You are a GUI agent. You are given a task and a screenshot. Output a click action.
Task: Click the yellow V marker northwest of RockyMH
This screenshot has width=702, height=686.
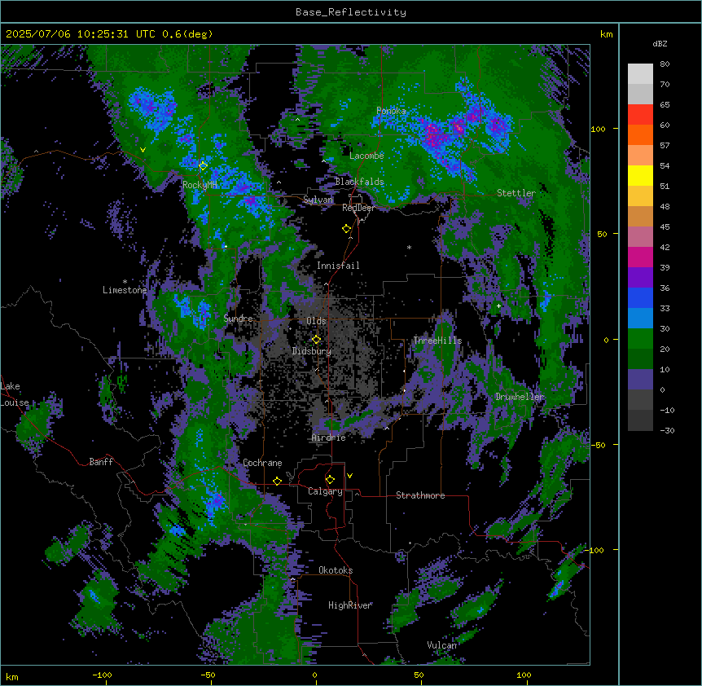click(x=143, y=150)
